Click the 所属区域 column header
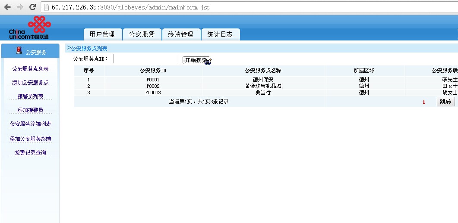 tap(364, 71)
